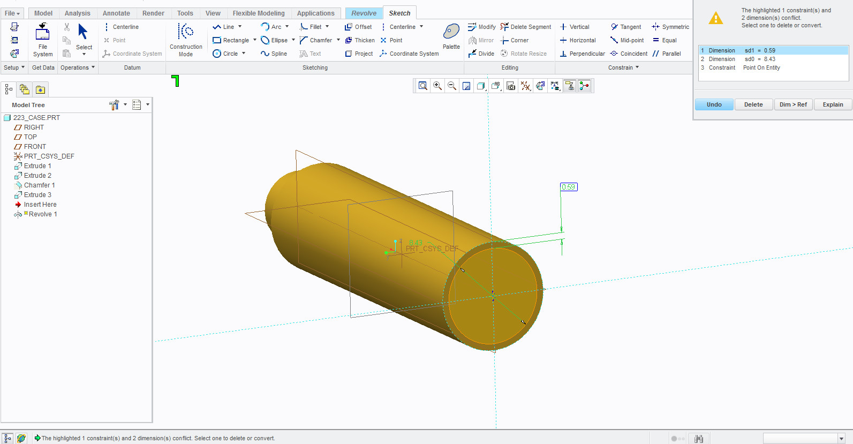This screenshot has width=853, height=444.
Task: Apply the Symmetric constraint
Action: [x=670, y=27]
